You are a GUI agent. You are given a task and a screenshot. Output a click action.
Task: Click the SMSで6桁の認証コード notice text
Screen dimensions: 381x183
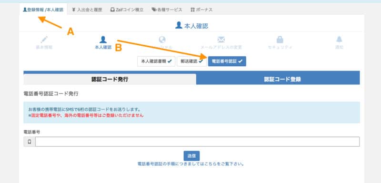click(85, 109)
